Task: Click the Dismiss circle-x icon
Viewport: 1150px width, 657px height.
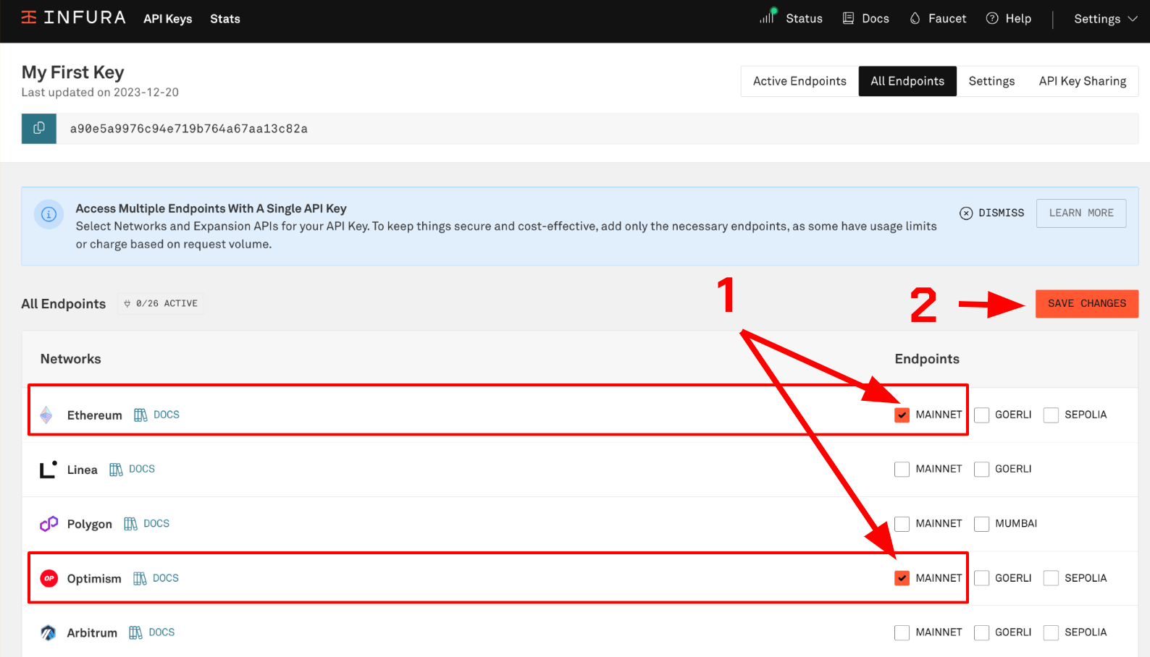Action: pos(966,213)
